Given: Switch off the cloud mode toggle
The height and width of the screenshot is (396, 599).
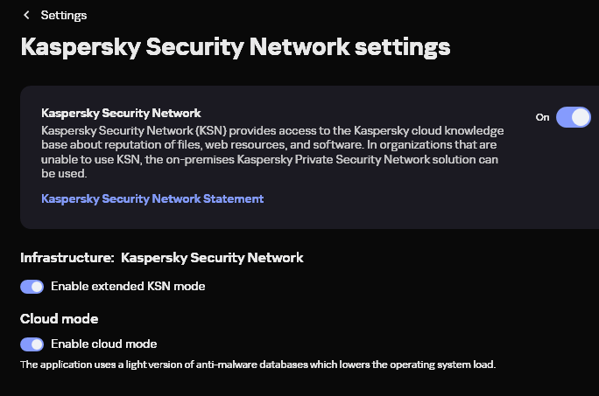Looking at the screenshot, I should (32, 344).
